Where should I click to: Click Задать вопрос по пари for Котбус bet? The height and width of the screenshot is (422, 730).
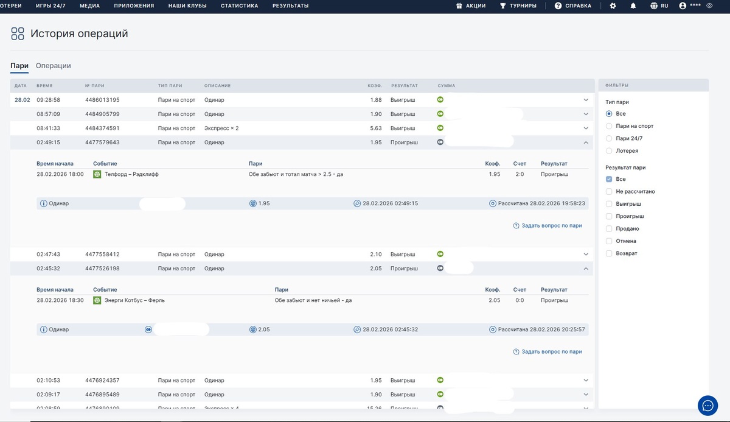[x=547, y=351]
